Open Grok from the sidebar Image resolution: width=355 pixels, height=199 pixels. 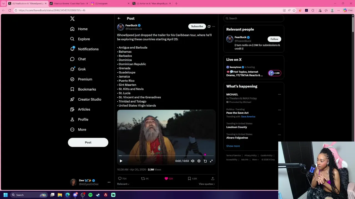point(78,69)
